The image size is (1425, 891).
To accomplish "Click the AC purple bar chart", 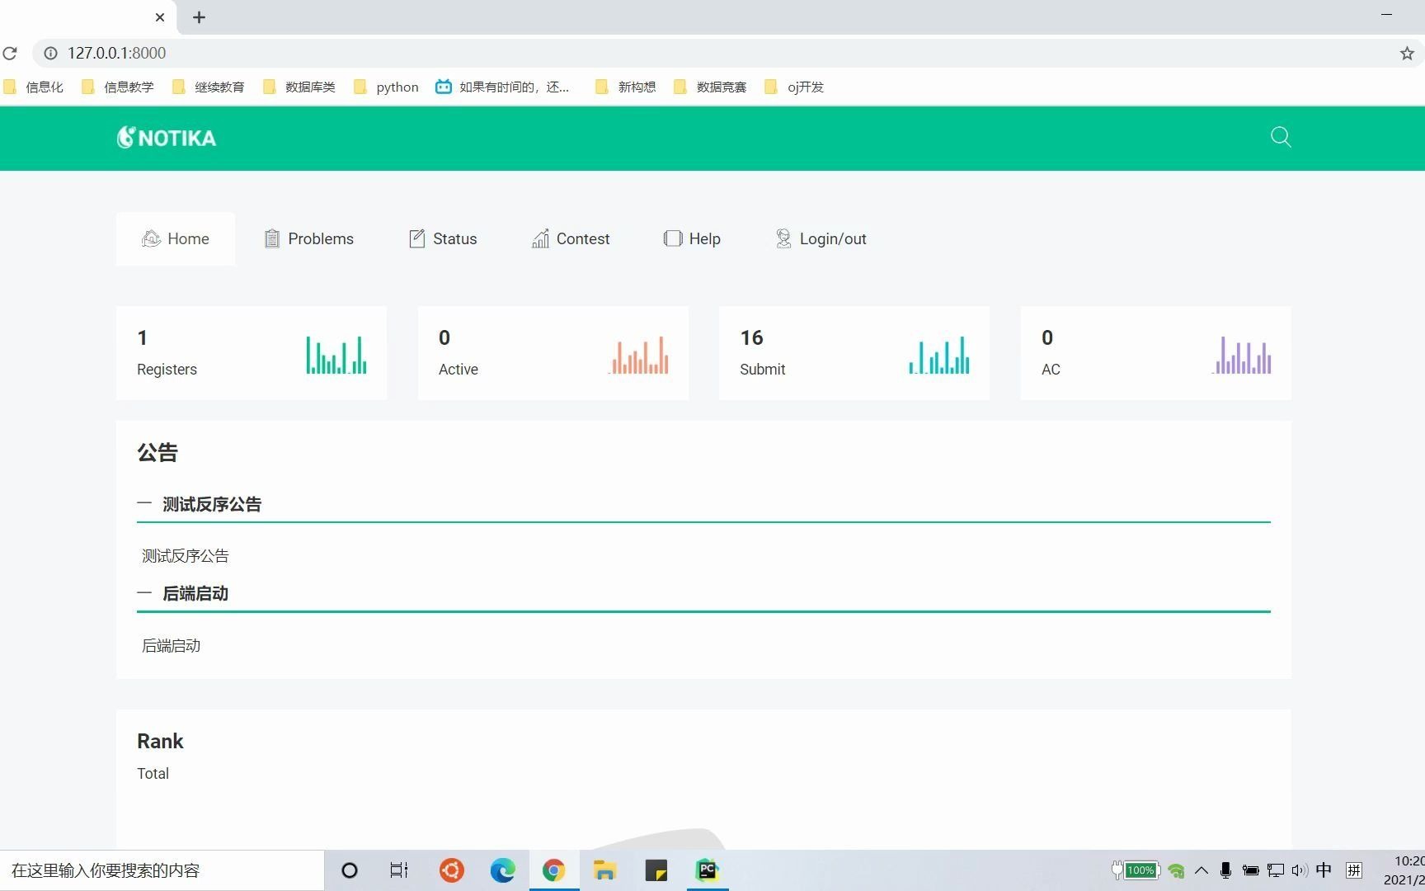I will point(1241,355).
